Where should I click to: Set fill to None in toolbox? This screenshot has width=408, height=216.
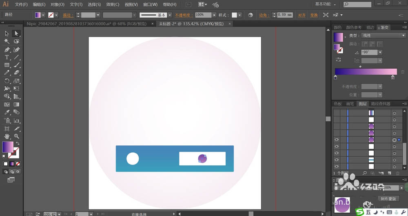18,164
